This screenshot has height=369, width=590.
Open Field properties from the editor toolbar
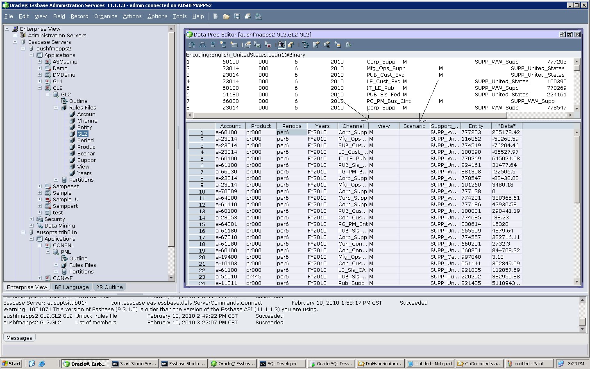pos(248,45)
